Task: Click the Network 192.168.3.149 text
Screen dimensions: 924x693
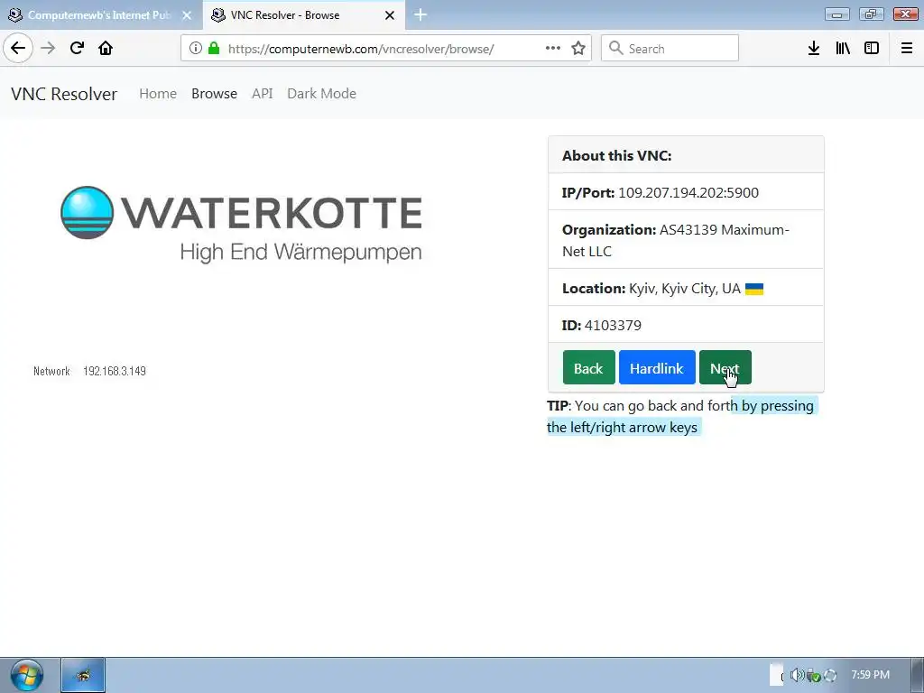Action: tap(89, 371)
